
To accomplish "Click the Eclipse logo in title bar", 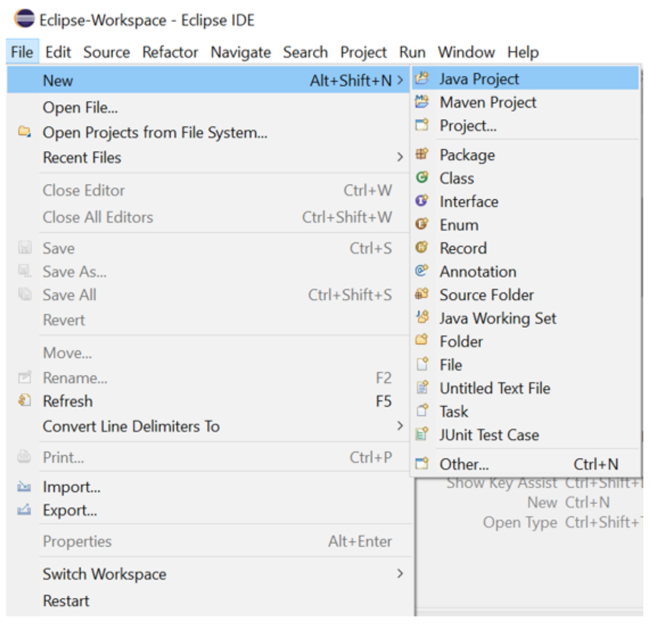I will [24, 19].
